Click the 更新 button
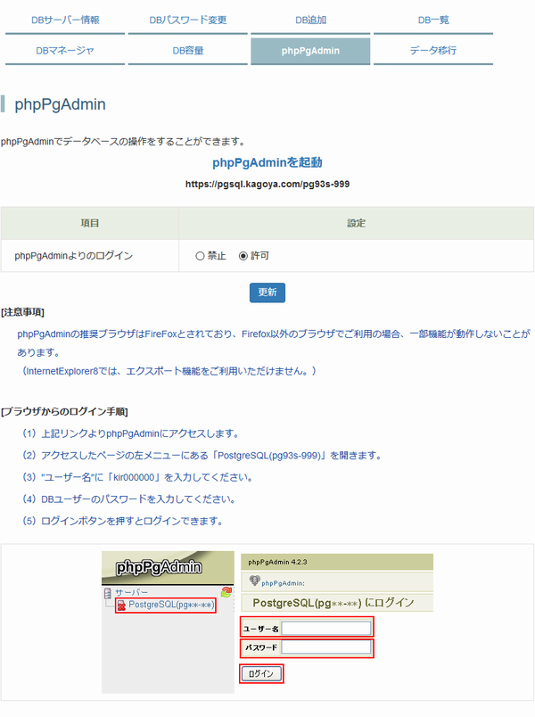Viewport: 535px width, 717px height. pyautogui.click(x=267, y=293)
